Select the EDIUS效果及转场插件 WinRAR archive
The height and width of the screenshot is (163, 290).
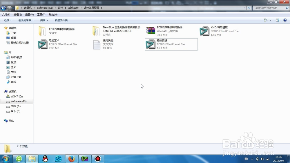pyautogui.click(x=164, y=31)
